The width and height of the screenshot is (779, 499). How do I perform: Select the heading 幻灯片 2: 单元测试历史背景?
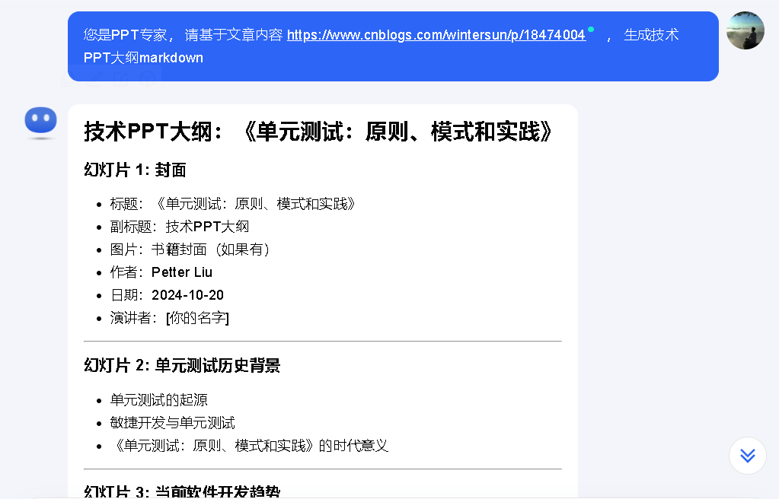pyautogui.click(x=182, y=365)
